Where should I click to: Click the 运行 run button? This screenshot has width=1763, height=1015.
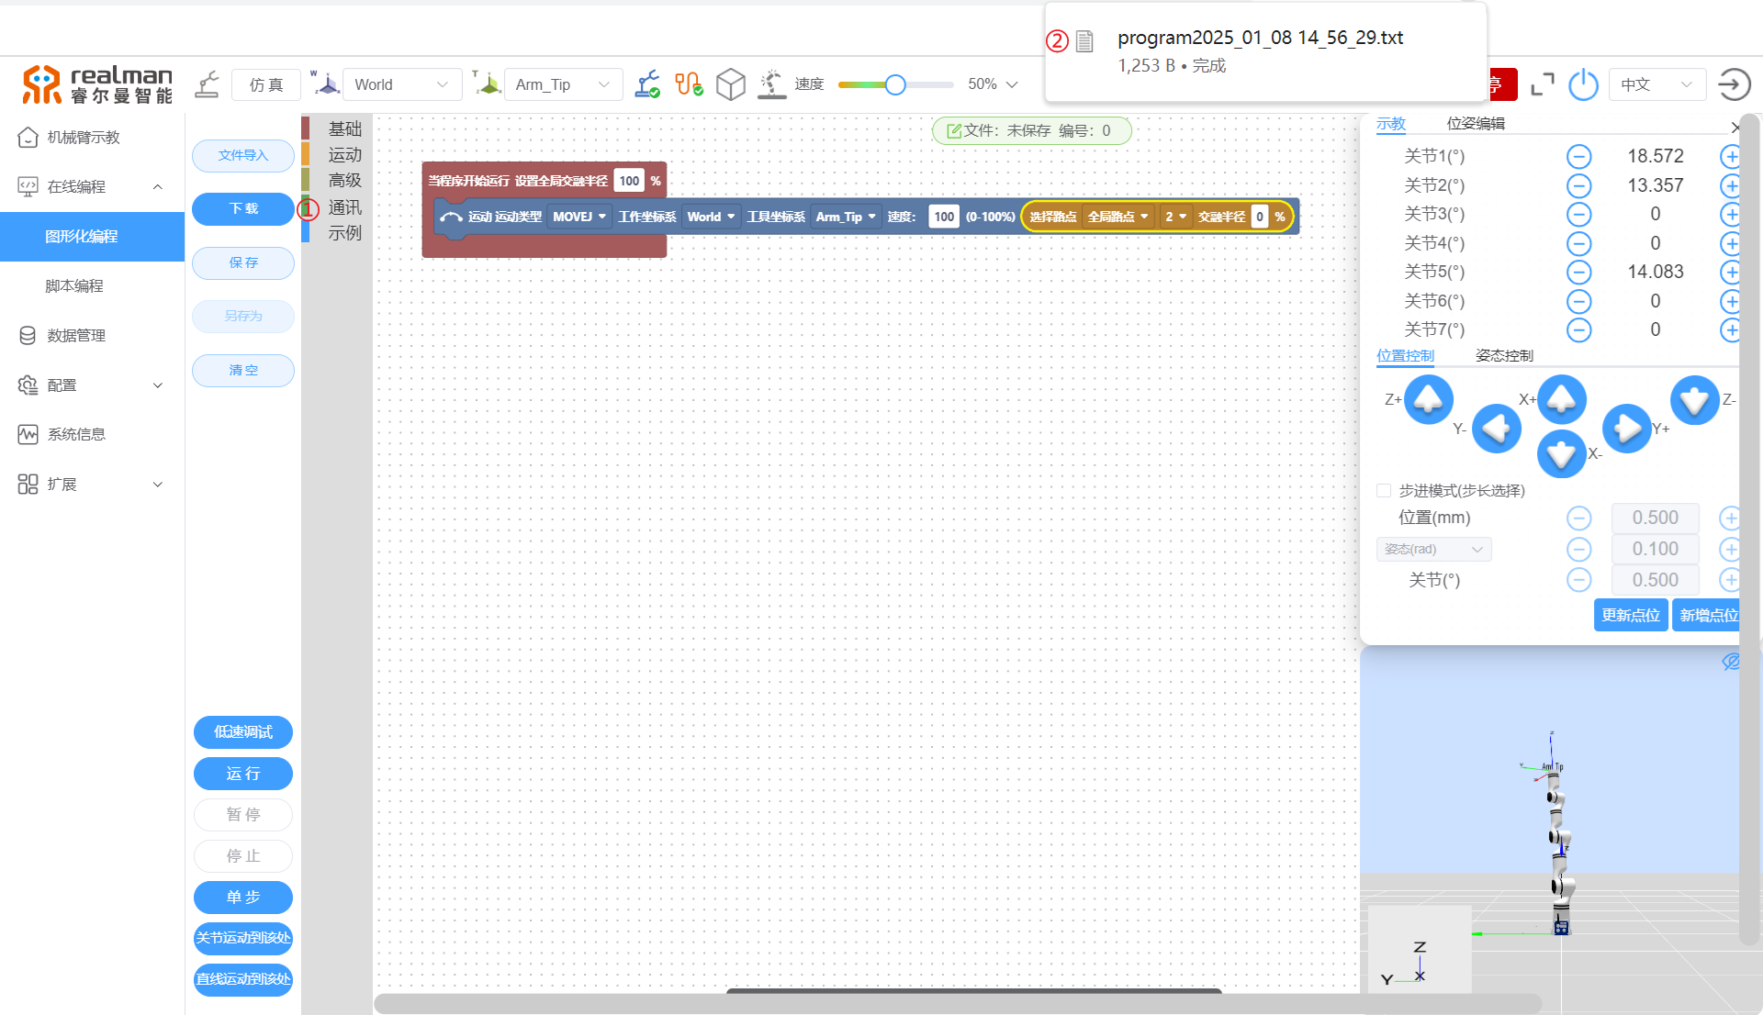[x=243, y=774]
